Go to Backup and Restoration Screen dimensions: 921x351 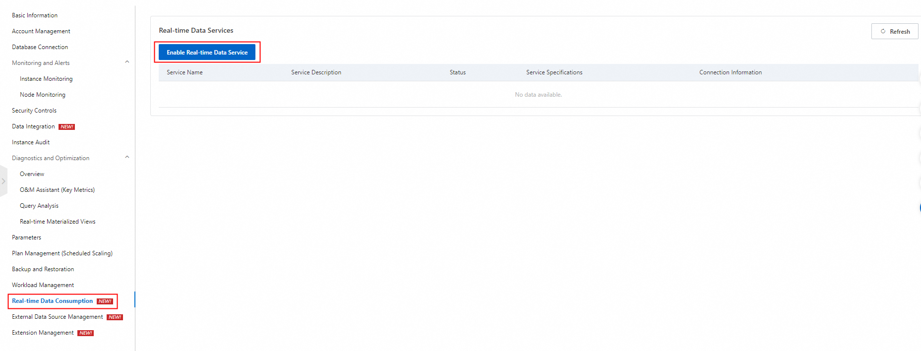click(43, 269)
